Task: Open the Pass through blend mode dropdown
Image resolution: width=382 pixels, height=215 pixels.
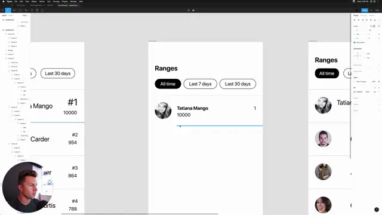Action: pos(361,82)
